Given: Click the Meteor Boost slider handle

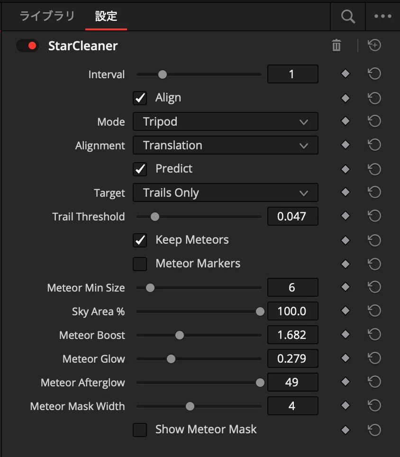Looking at the screenshot, I should tap(180, 335).
